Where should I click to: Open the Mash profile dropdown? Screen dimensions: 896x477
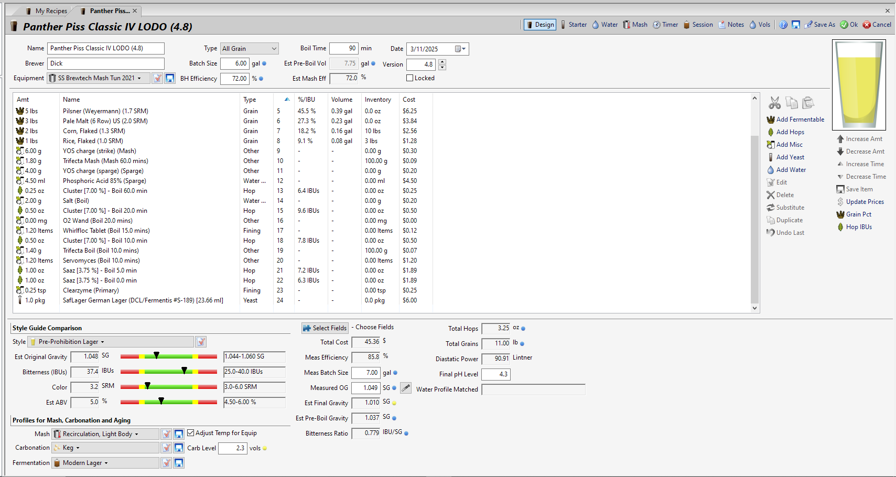[x=105, y=434]
